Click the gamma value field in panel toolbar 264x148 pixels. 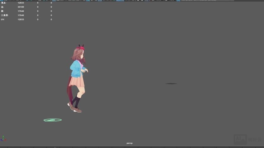click(171, 0)
